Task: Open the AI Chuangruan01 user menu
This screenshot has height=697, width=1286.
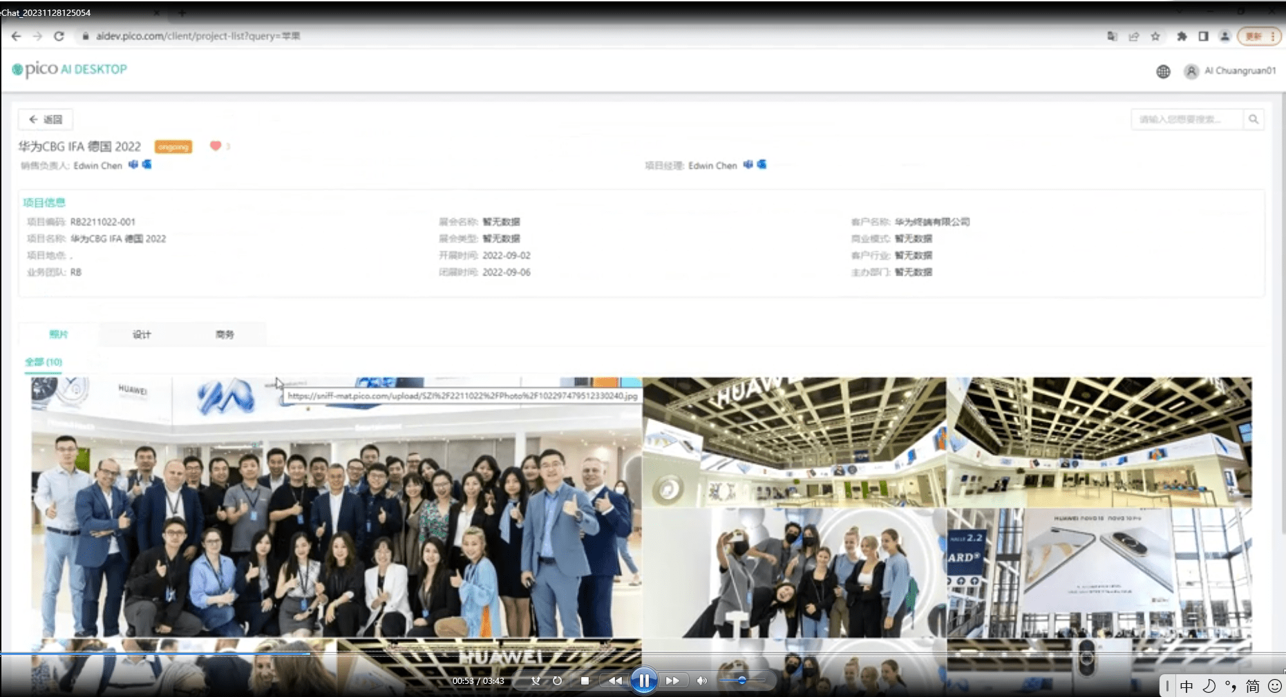Action: (1230, 71)
